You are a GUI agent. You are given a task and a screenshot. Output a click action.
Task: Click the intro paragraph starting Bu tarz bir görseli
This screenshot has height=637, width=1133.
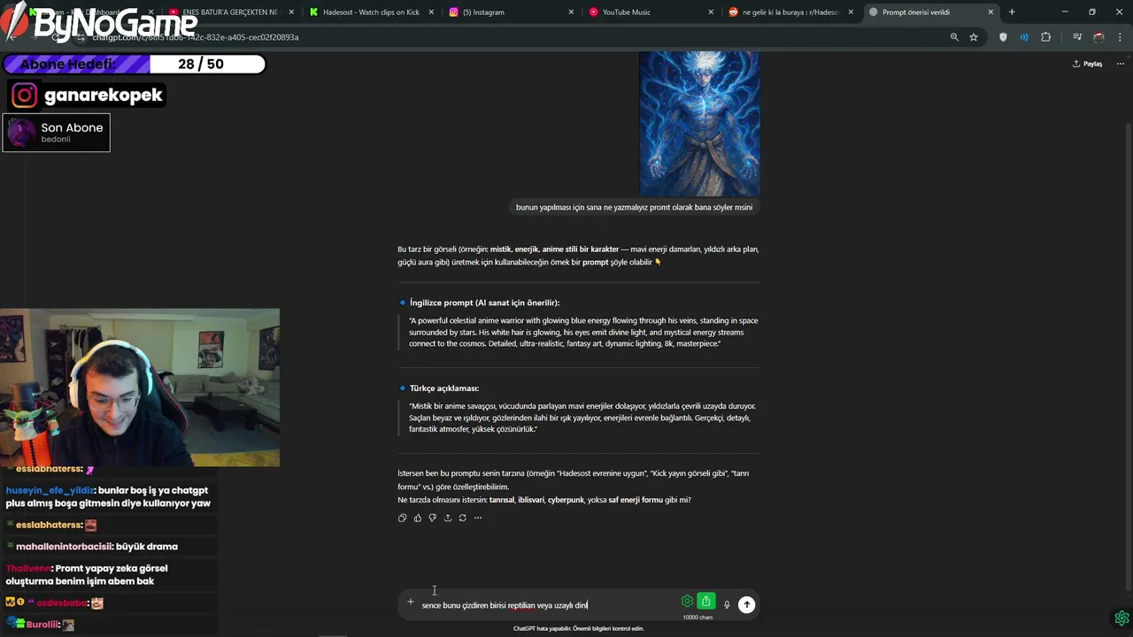tap(578, 256)
